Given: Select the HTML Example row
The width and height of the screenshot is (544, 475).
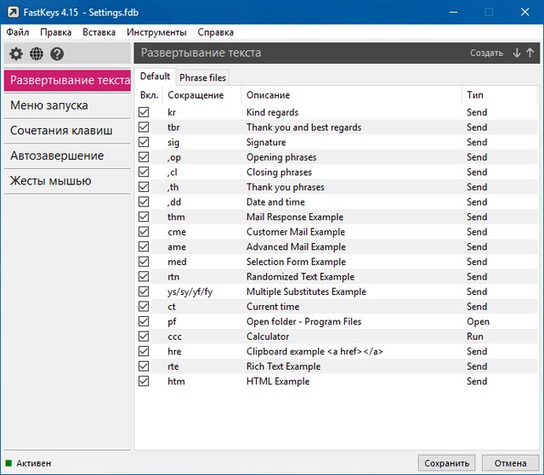Looking at the screenshot, I should pos(277,382).
